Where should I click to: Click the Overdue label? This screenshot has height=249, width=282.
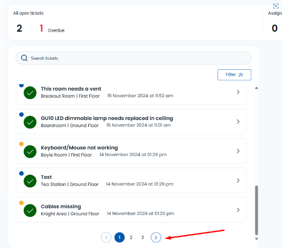pyautogui.click(x=56, y=30)
